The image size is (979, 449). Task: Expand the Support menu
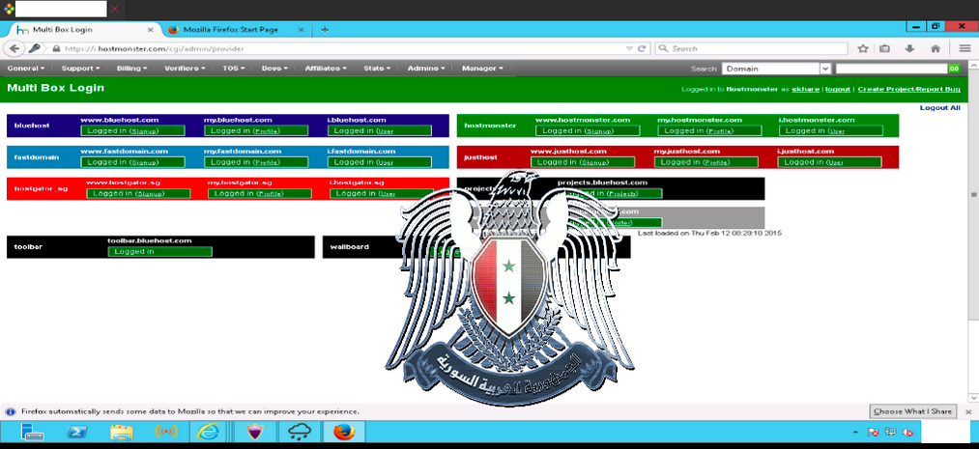(x=80, y=69)
